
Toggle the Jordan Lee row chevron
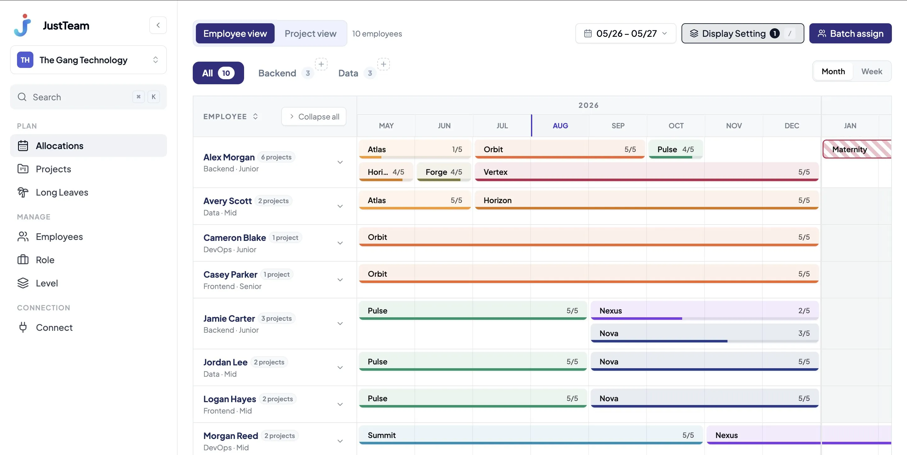coord(340,368)
